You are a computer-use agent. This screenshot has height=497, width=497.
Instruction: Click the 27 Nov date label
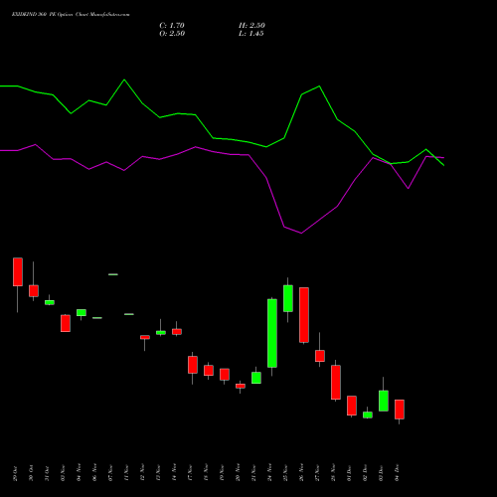(x=317, y=473)
